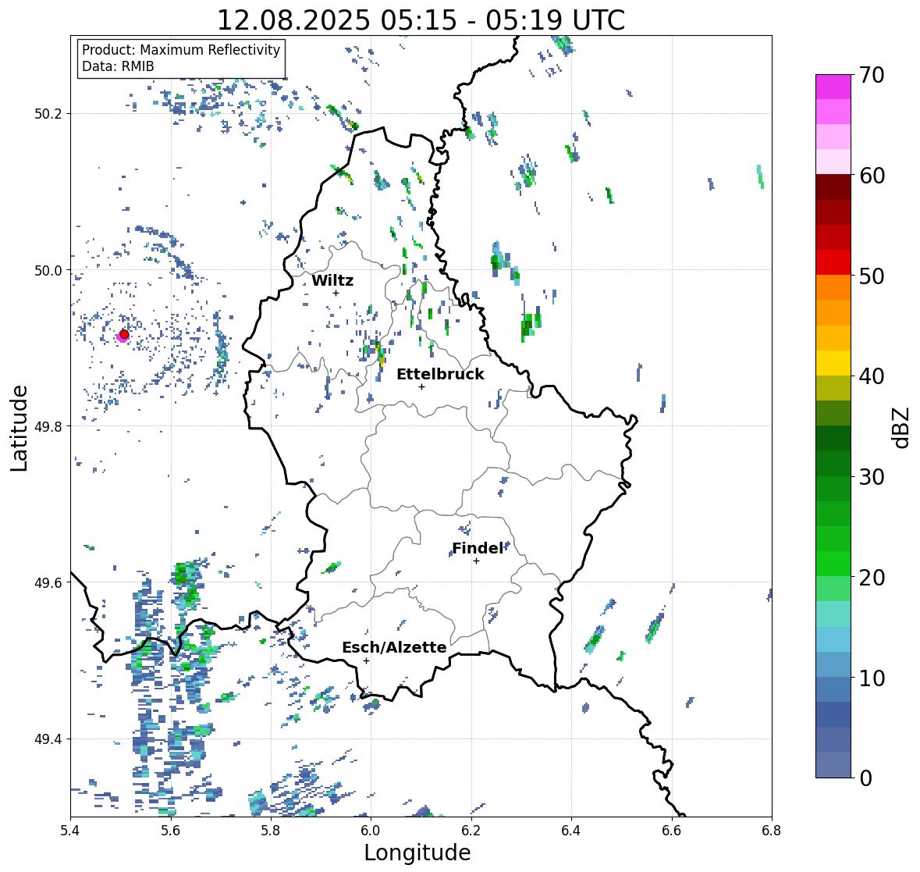Click the latitude tick label 50.2
This screenshot has height=872, width=920.
(48, 114)
